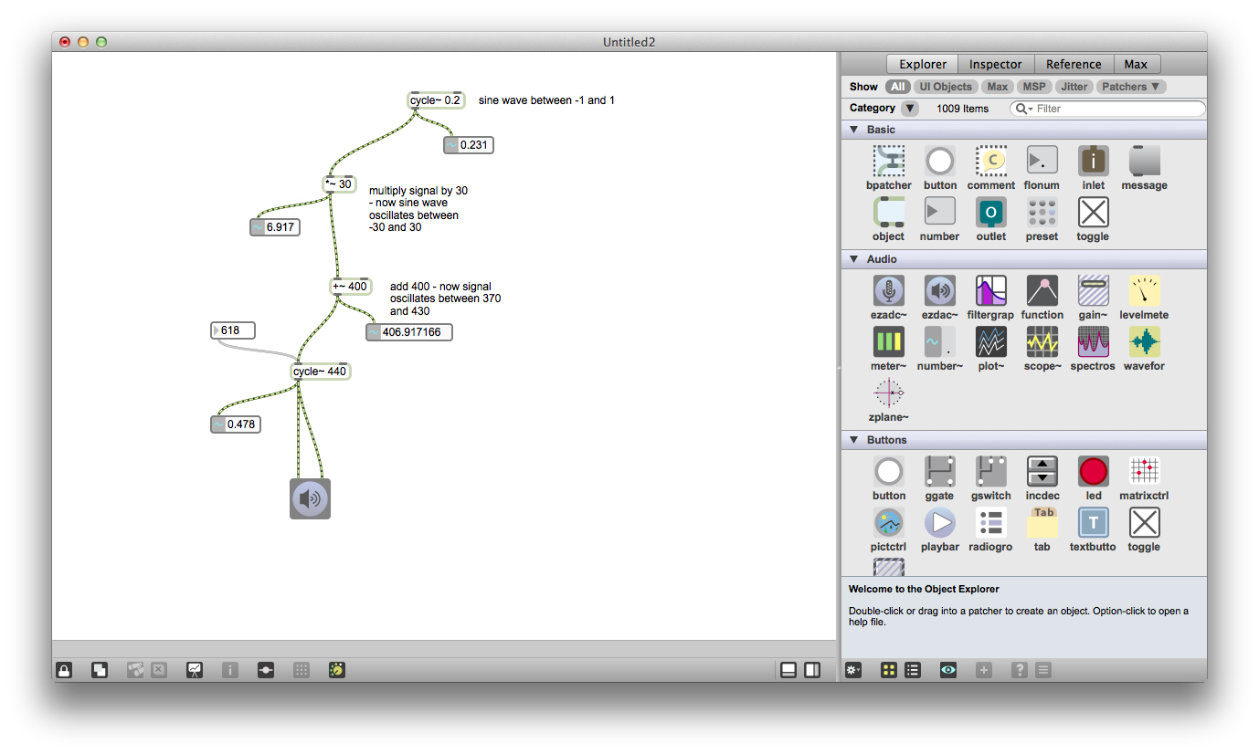The image size is (1259, 754).
Task: Click the number box showing 618
Action: pos(233,330)
